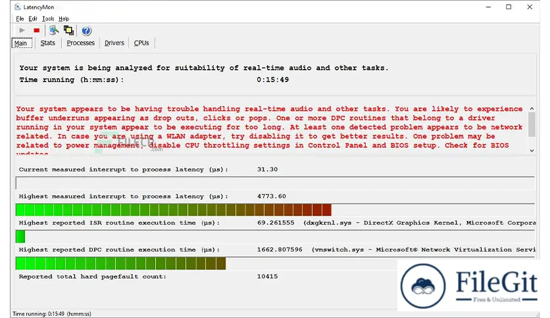This screenshot has width=550, height=318.
Task: Select the pagefault count value 10415
Action: pos(267,277)
